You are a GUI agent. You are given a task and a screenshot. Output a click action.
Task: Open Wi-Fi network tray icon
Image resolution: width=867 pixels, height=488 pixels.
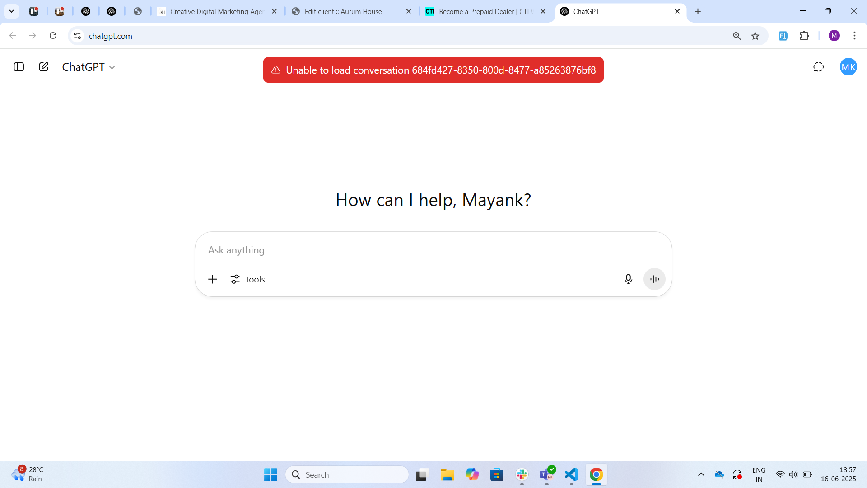pos(780,474)
